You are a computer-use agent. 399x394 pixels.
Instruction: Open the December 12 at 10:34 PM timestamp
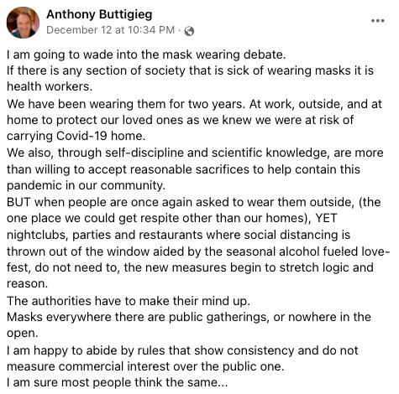coord(110,30)
